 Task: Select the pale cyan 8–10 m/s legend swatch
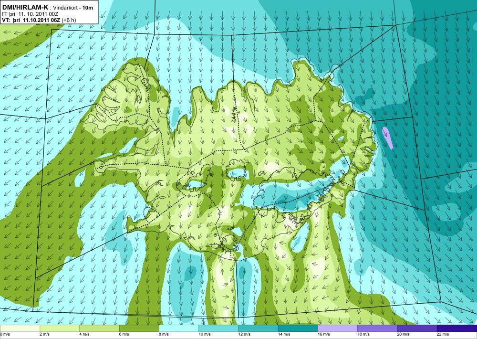179,328
